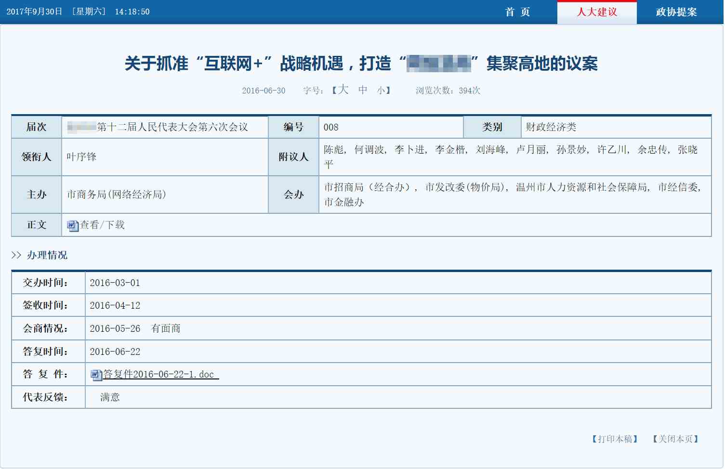Open the 首页 tab
Image resolution: width=725 pixels, height=469 pixels.
(x=517, y=12)
